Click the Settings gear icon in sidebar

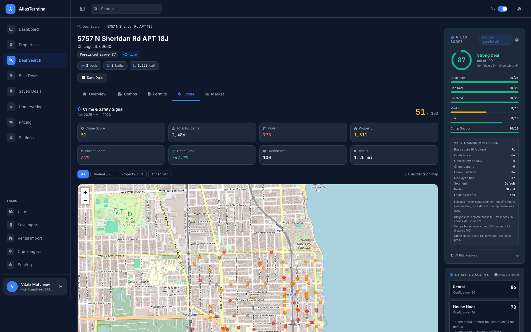[11, 138]
